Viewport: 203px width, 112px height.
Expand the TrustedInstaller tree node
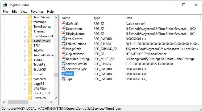[25, 55]
